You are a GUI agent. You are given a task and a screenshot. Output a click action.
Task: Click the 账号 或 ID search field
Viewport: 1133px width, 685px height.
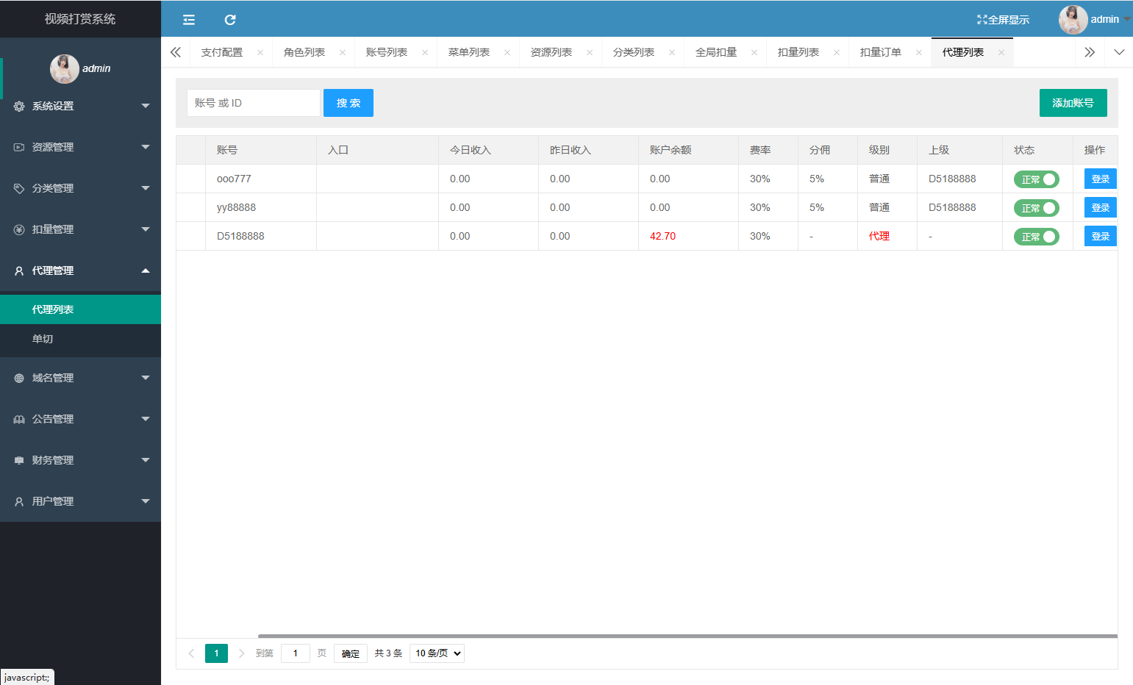click(x=254, y=103)
